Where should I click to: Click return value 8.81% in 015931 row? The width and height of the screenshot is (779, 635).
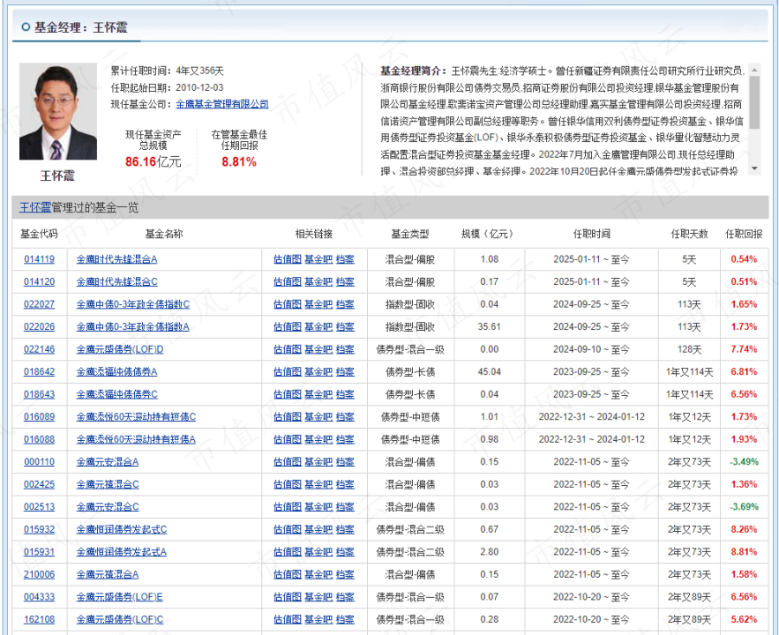[744, 552]
